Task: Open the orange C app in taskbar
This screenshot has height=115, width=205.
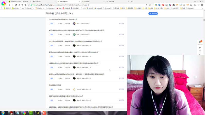Action: [x=44, y=113]
